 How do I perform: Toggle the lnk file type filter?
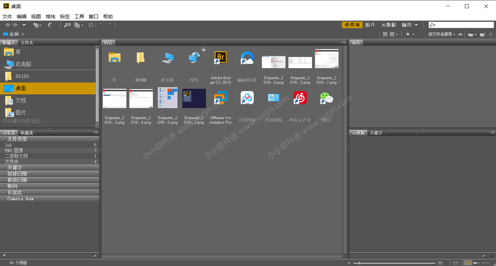(50, 145)
